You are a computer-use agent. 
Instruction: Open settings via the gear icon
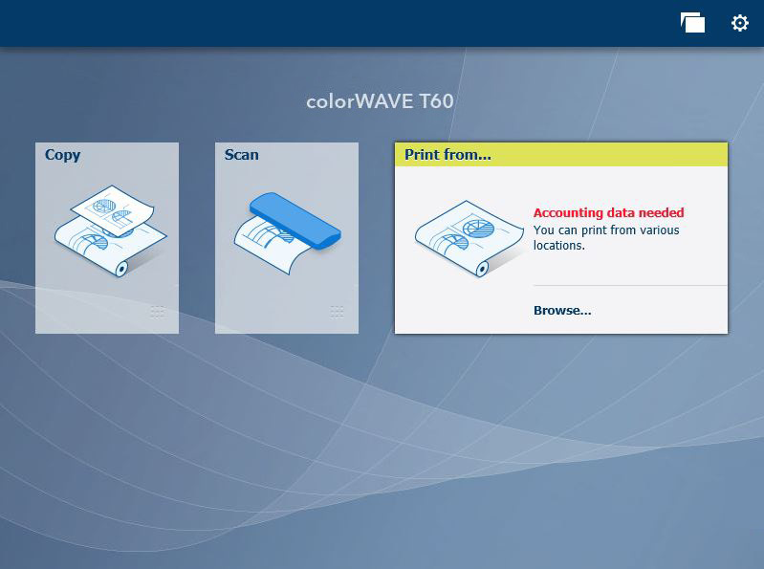click(x=739, y=23)
